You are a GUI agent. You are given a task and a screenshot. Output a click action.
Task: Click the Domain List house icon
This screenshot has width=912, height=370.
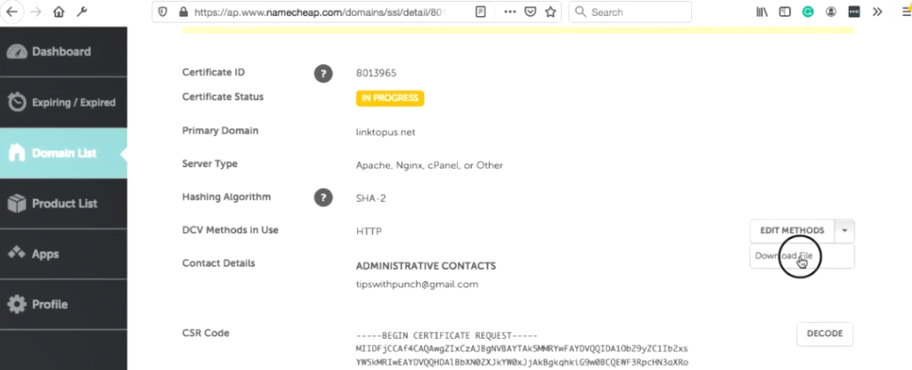pos(17,153)
